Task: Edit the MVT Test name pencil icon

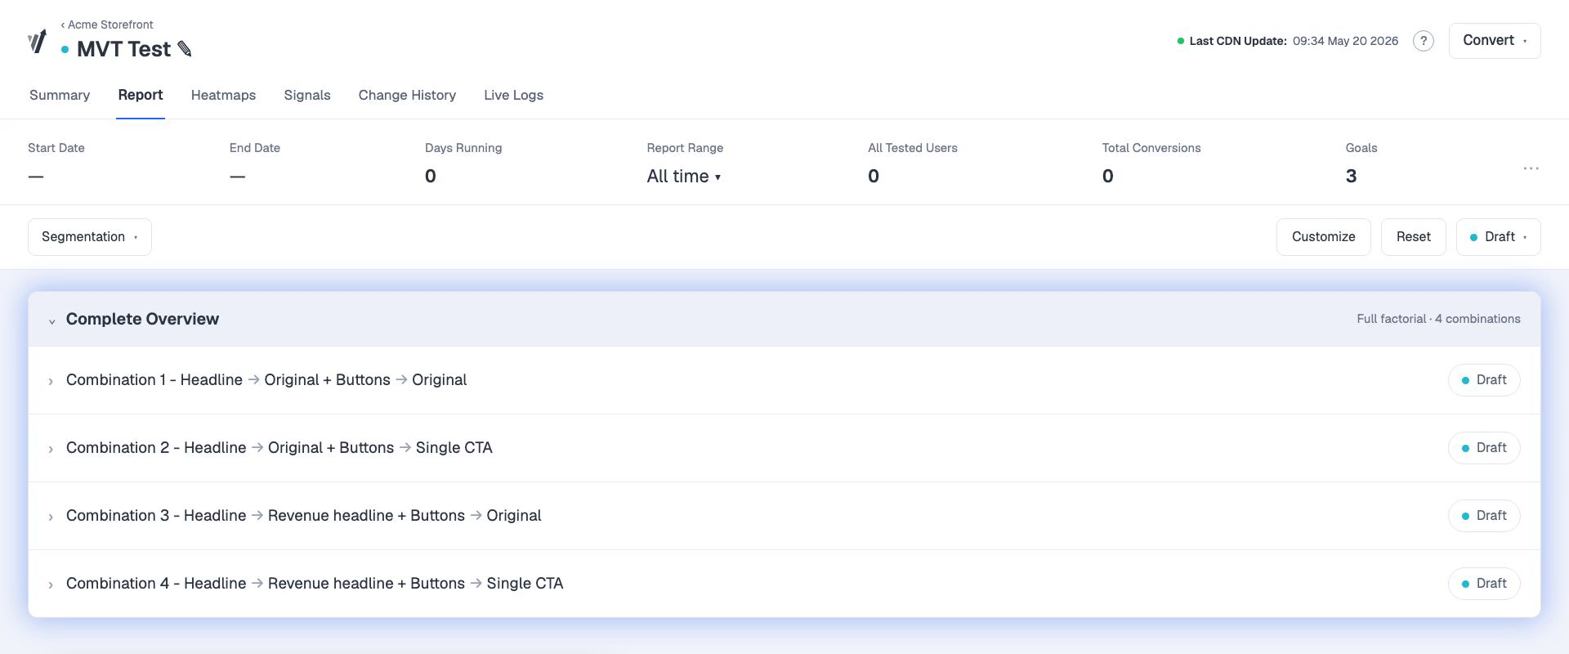Action: 185,49
